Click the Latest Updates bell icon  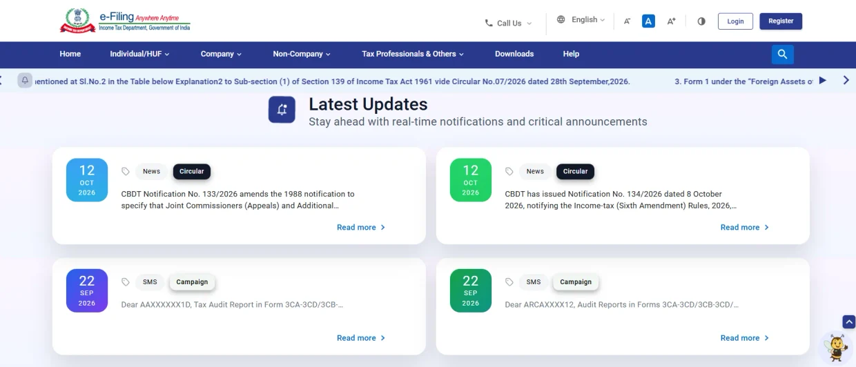[x=282, y=110]
